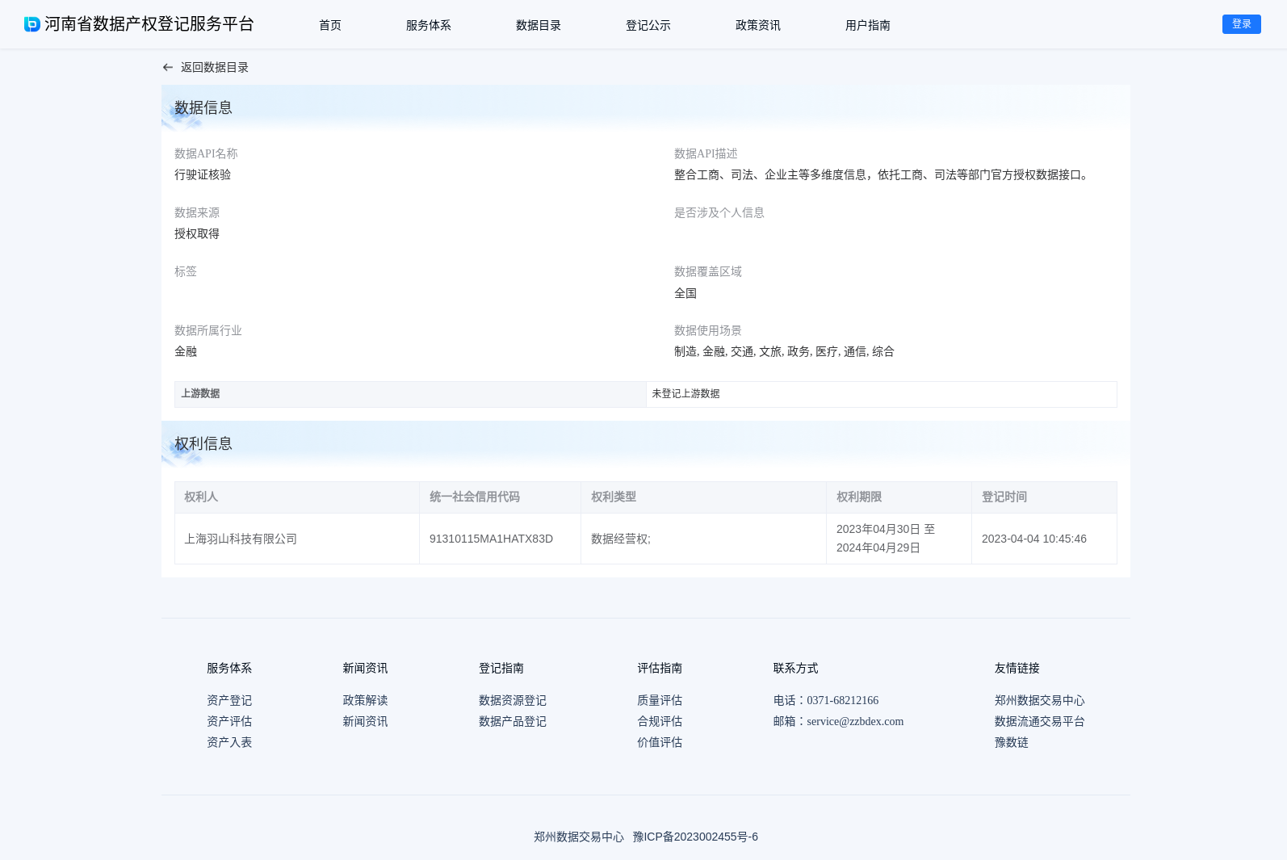
Task: Open 资产评估 footer link
Action: pos(229,721)
